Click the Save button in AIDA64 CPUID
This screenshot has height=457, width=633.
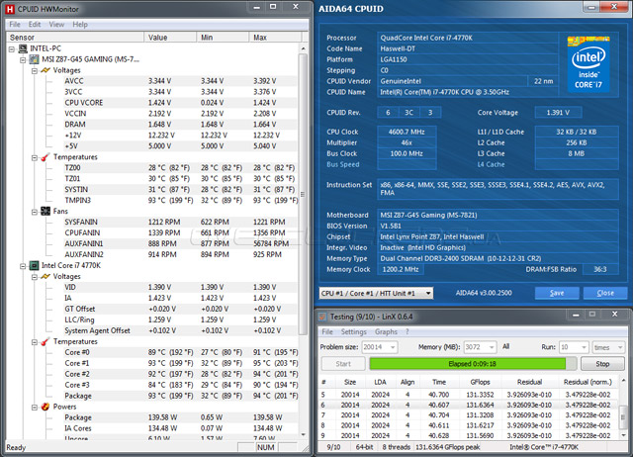pos(557,293)
